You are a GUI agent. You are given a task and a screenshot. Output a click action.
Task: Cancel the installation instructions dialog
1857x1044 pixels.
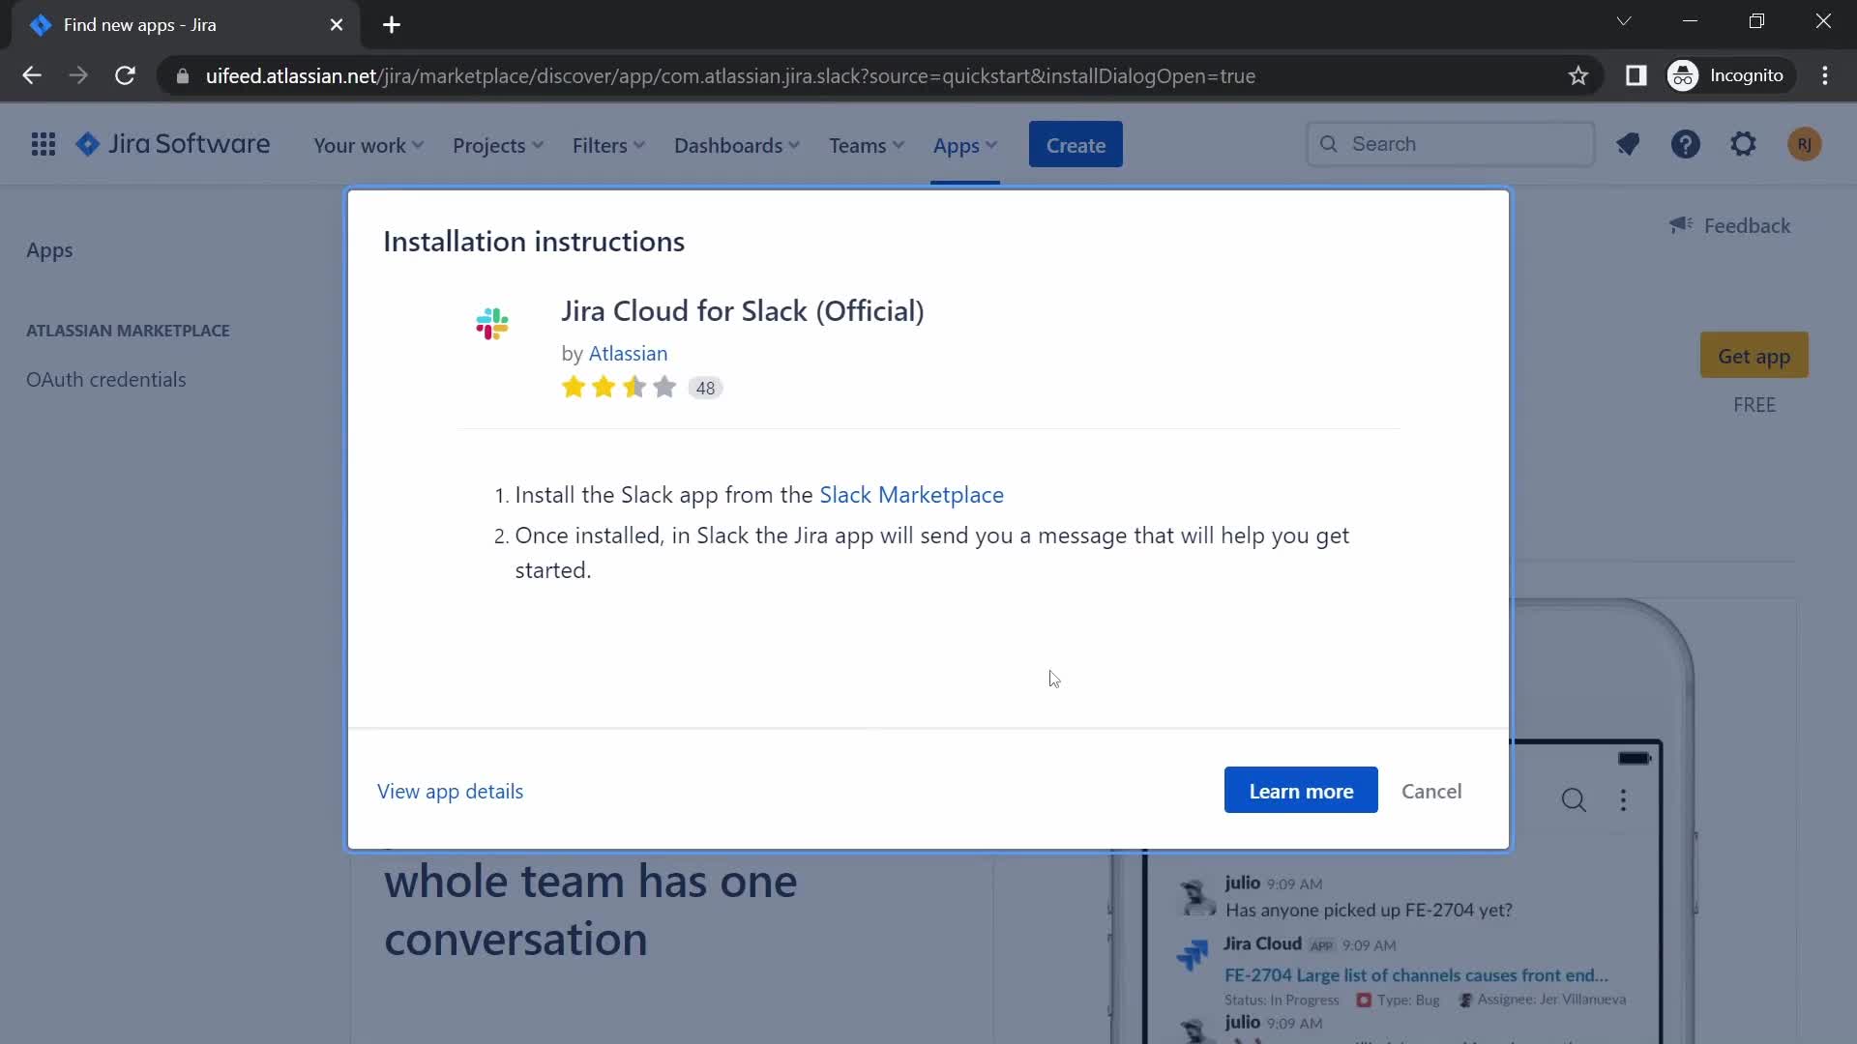pyautogui.click(x=1431, y=791)
